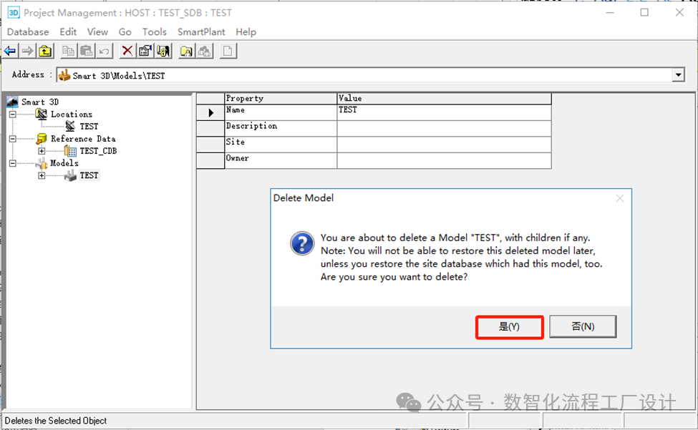Click the Description property label
The height and width of the screenshot is (430, 698).
pyautogui.click(x=251, y=127)
